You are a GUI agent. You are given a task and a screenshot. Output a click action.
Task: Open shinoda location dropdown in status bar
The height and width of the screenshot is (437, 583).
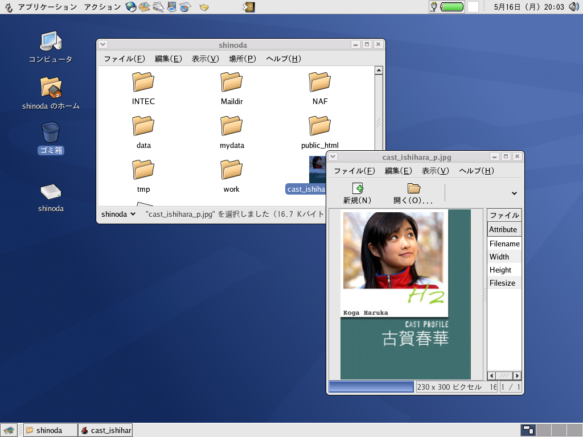(118, 214)
